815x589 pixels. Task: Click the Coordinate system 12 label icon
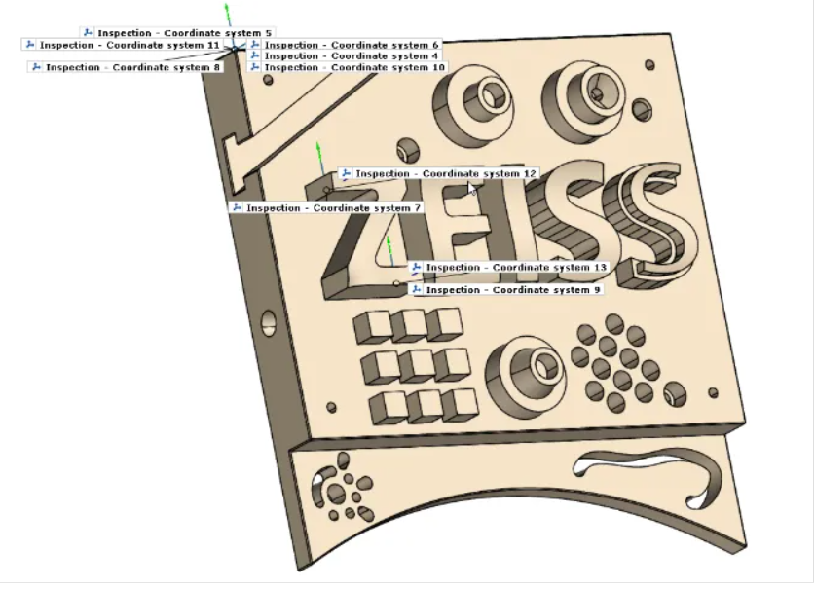tap(346, 173)
